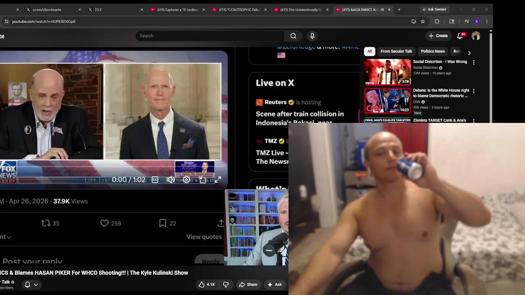
Task: Click the install app icon in address bar
Action: [x=414, y=21]
